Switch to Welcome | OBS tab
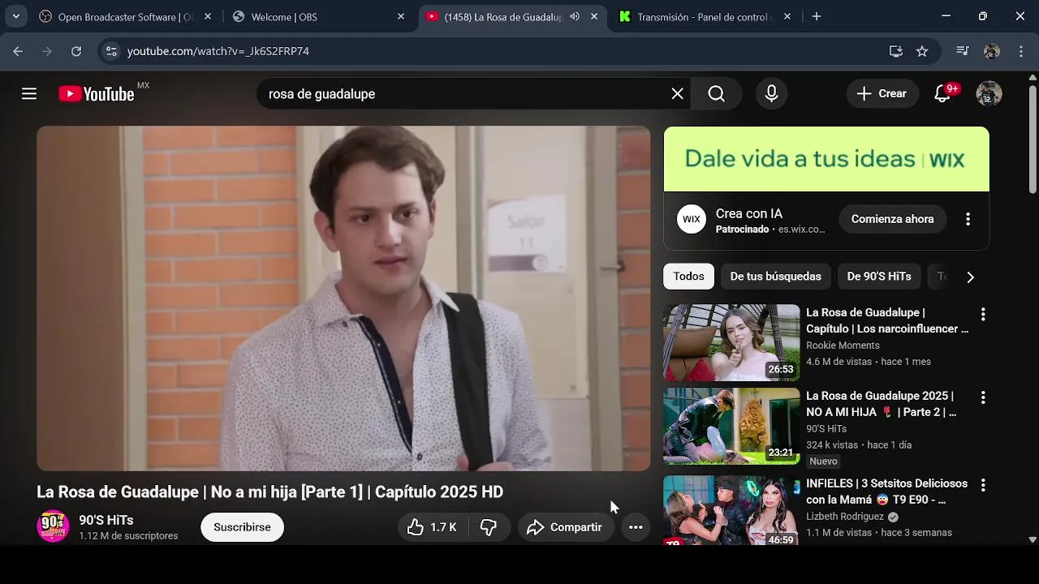This screenshot has width=1039, height=584. click(x=318, y=16)
